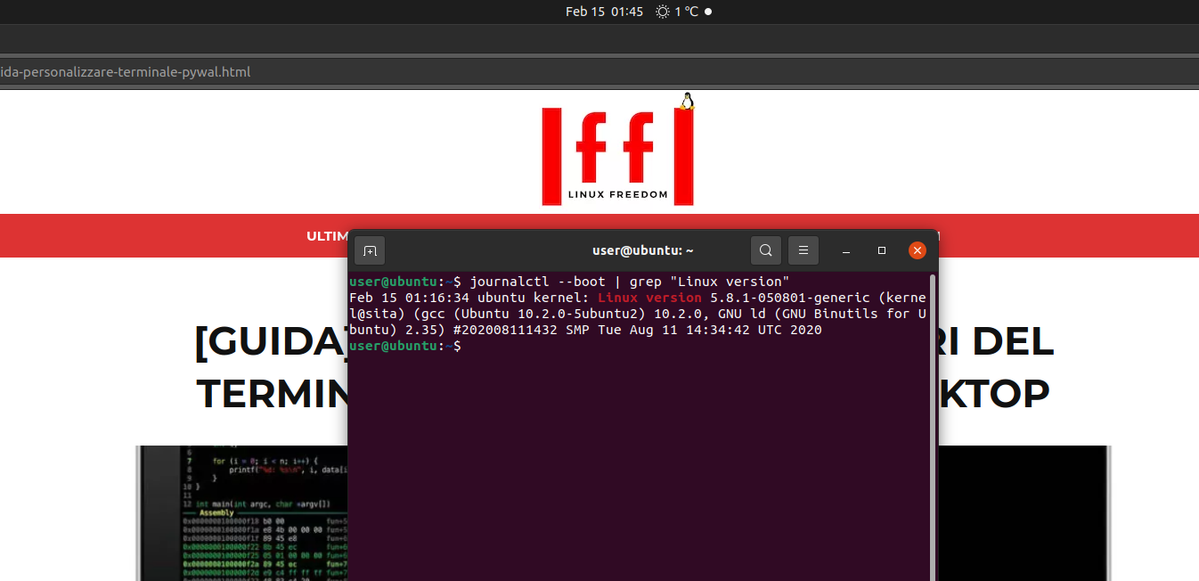This screenshot has height=581, width=1199.
Task: Click the lffl Linux Freedom logo
Action: coord(617,153)
